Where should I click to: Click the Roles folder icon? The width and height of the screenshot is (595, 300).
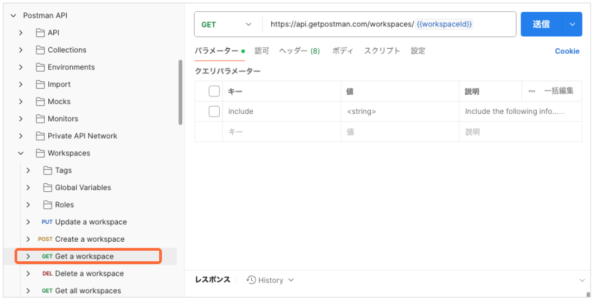48,205
